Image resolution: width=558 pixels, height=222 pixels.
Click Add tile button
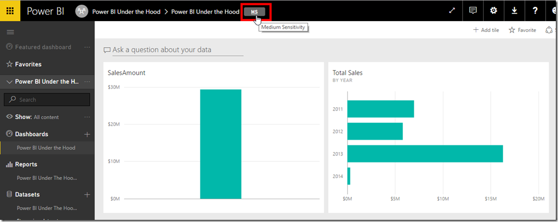(486, 30)
